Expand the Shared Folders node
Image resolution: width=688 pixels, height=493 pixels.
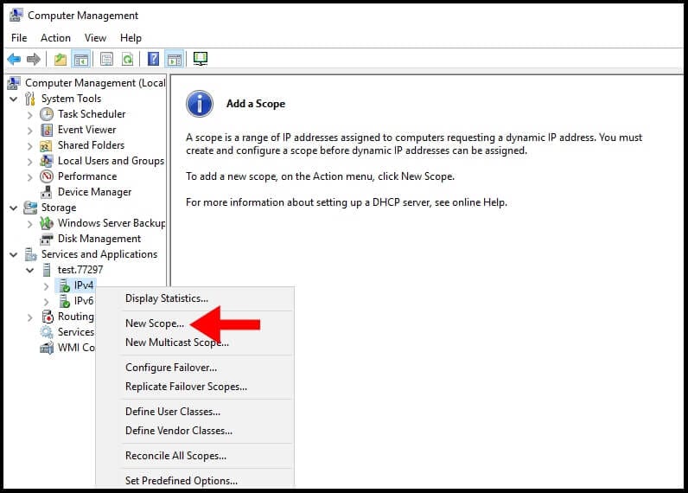[x=30, y=146]
